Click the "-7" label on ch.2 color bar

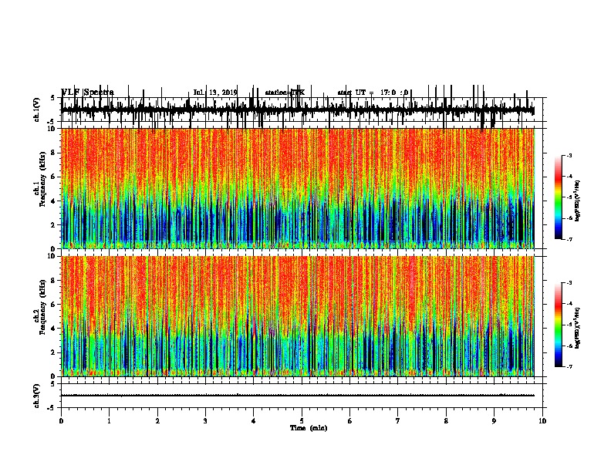pos(569,367)
